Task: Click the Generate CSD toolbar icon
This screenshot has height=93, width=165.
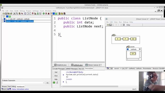Action: tap(25, 13)
